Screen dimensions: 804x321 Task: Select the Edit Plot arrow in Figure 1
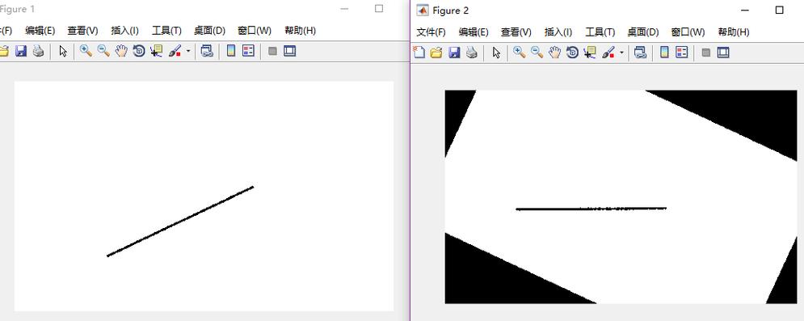pos(63,51)
